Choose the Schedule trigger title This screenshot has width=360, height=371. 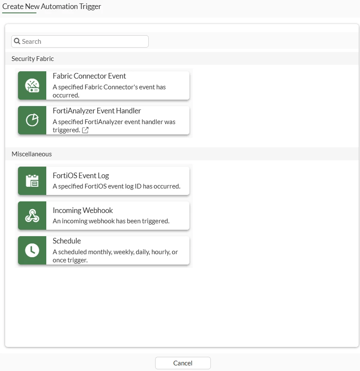(x=66, y=241)
